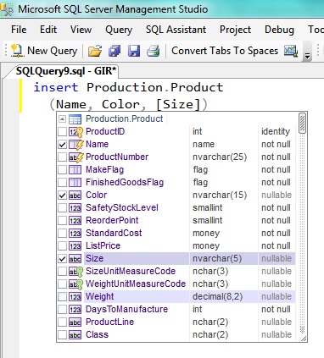Click the New Query toolbar icon
This screenshot has width=324, height=358.
point(17,51)
